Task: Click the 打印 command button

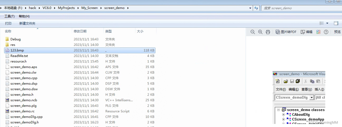Action: pos(8,23)
